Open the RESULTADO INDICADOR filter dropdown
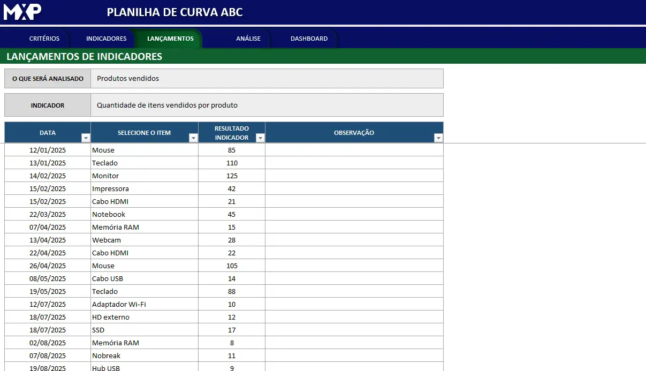This screenshot has width=646, height=371. click(x=260, y=138)
